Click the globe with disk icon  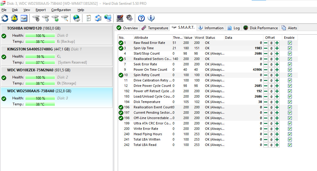click(x=77, y=18)
